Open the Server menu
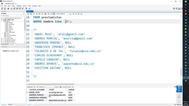The width and height of the screenshot is (189, 106). click(x=25, y=6)
